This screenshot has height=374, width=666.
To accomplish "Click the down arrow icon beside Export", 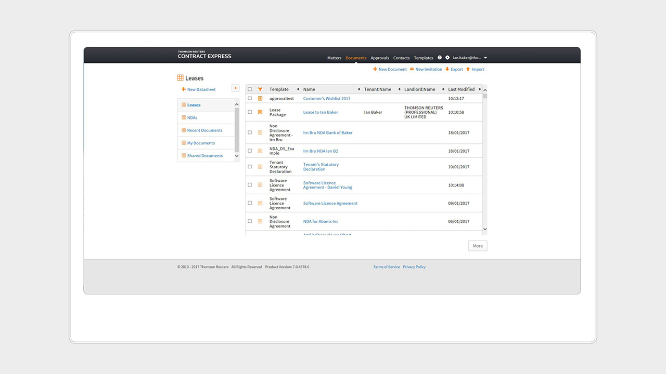I will tap(447, 69).
